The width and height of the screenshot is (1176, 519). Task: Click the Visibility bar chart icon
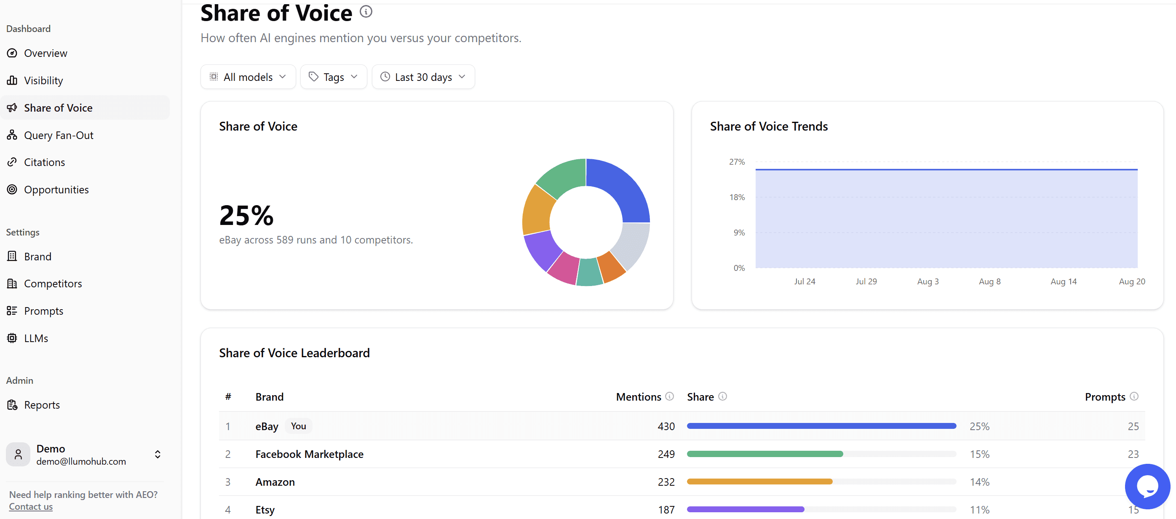coord(12,80)
